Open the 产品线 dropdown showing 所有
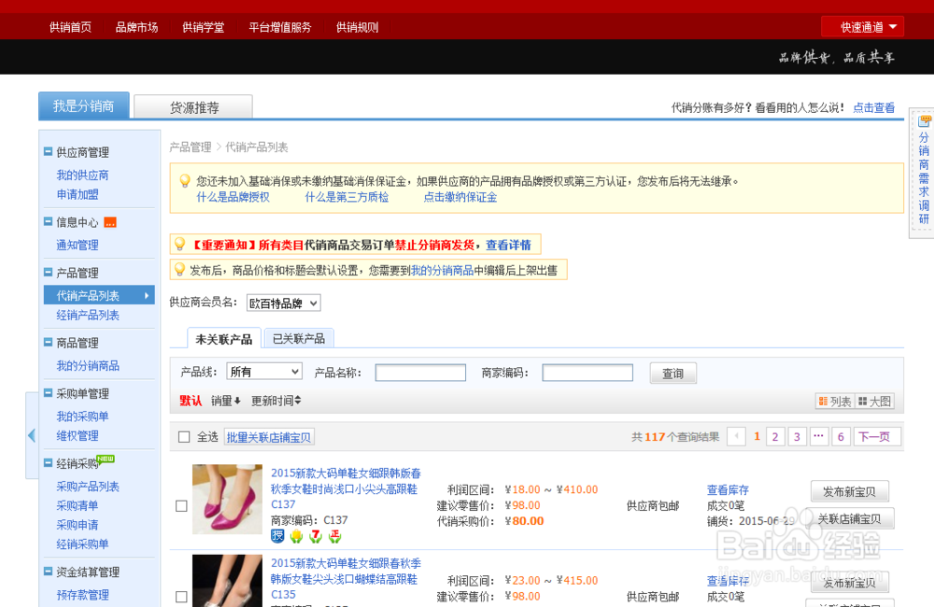This screenshot has height=607, width=934. [264, 371]
